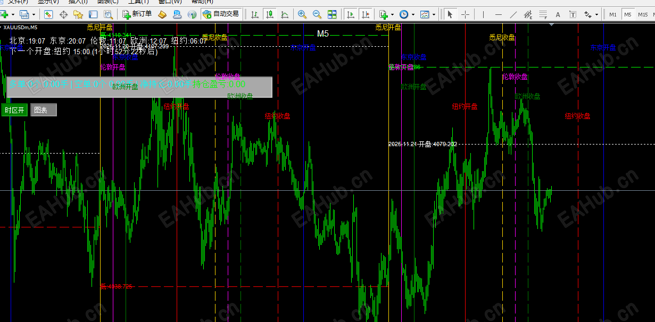Open the 帮助(H) menu
Viewport: 655px width, 322px height.
click(202, 2)
